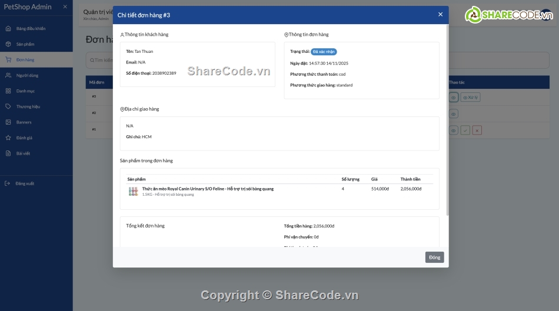Close the PetShop Admin sidebar with X
Viewport: 559px width, 311px height.
point(65,7)
